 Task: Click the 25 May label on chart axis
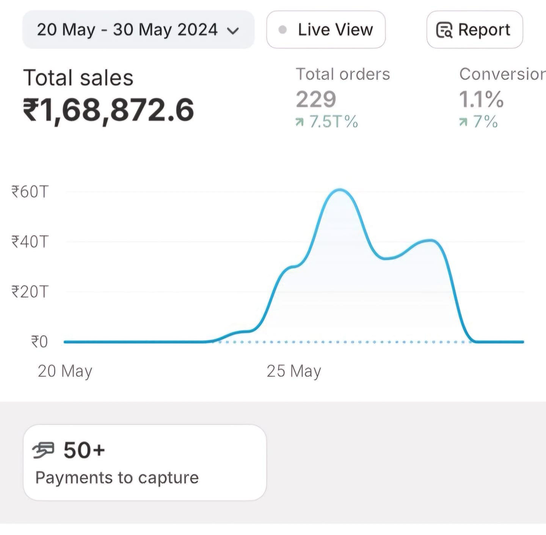[293, 371]
